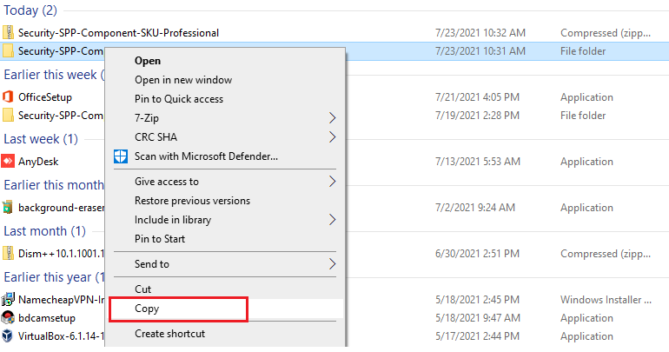Select the Dism++10.1.1001.1 file name

[61, 254]
